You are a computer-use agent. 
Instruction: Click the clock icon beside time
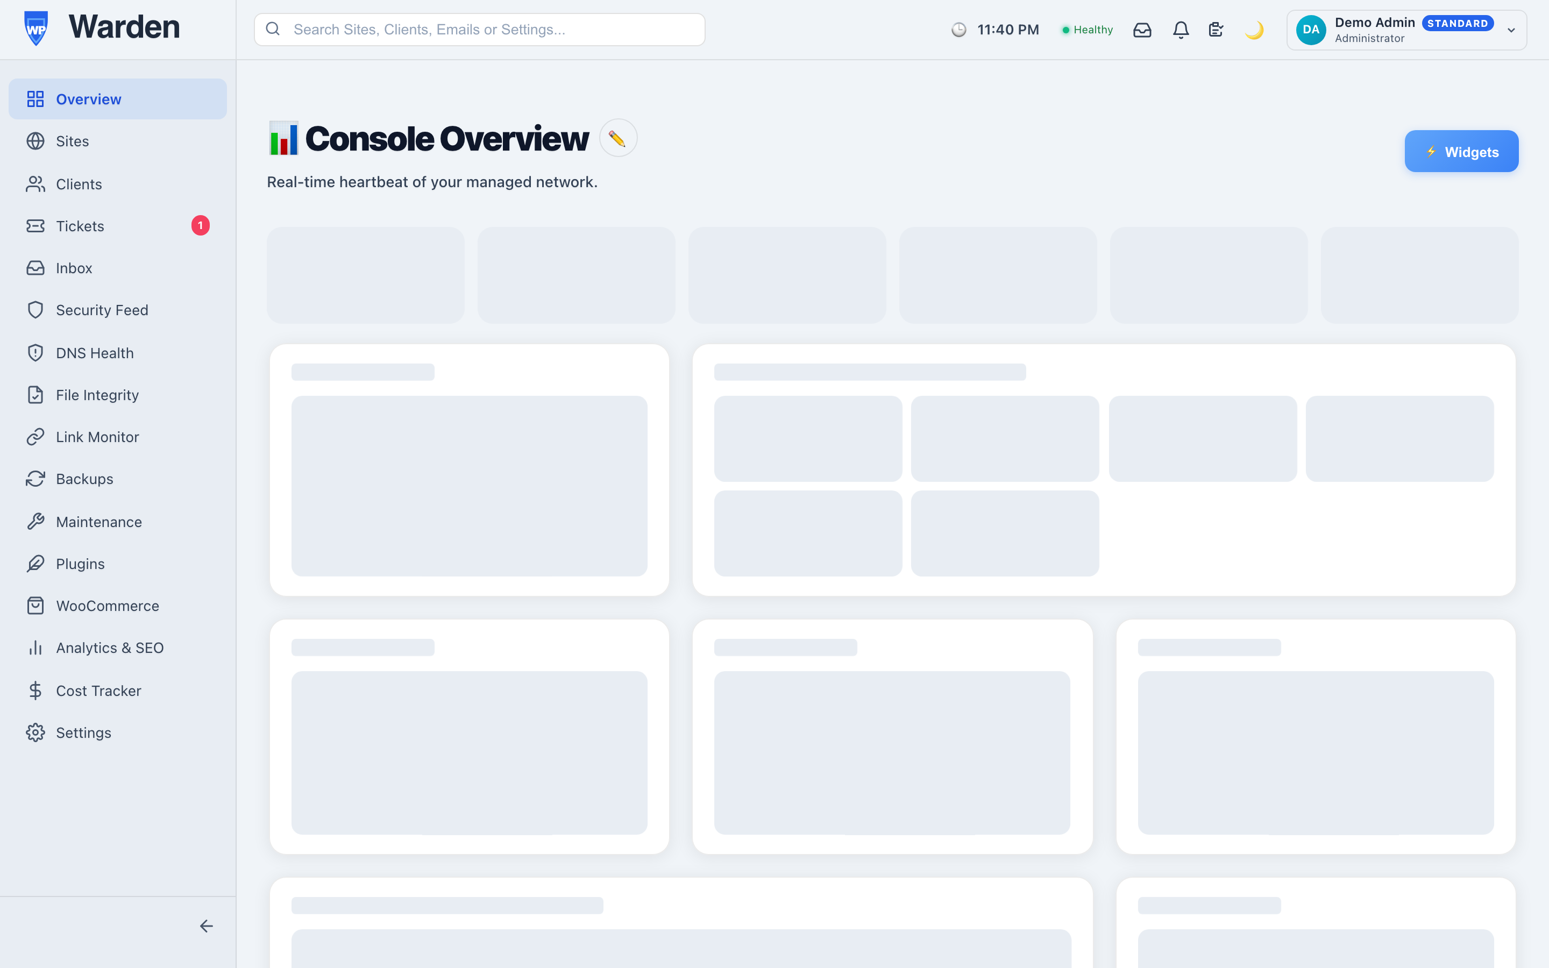(958, 30)
